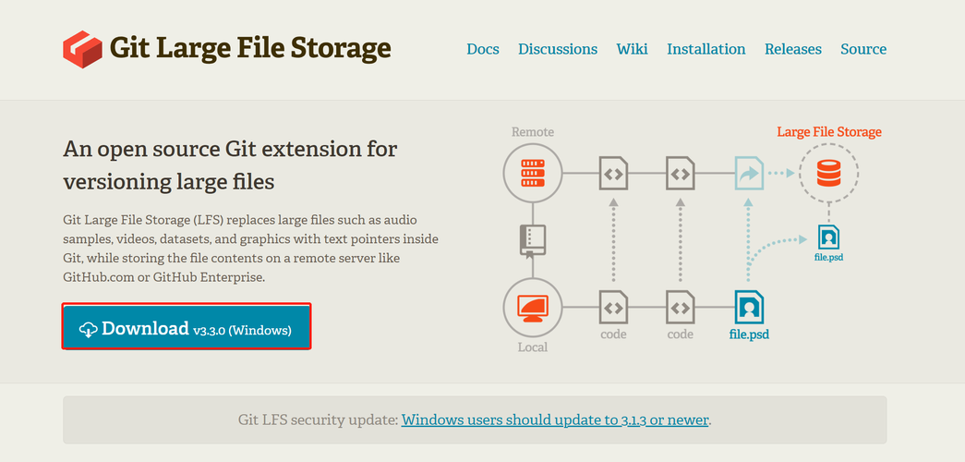This screenshot has width=965, height=462.
Task: Click the small file.psd icon under Large File Storage
Action: click(x=828, y=237)
